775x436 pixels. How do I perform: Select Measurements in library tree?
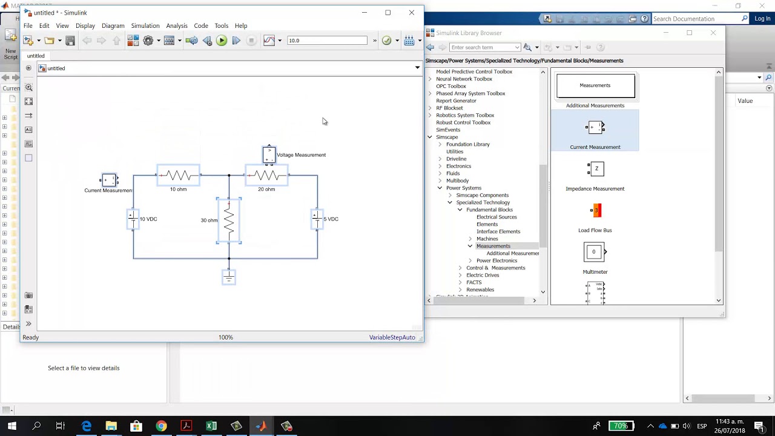click(493, 246)
